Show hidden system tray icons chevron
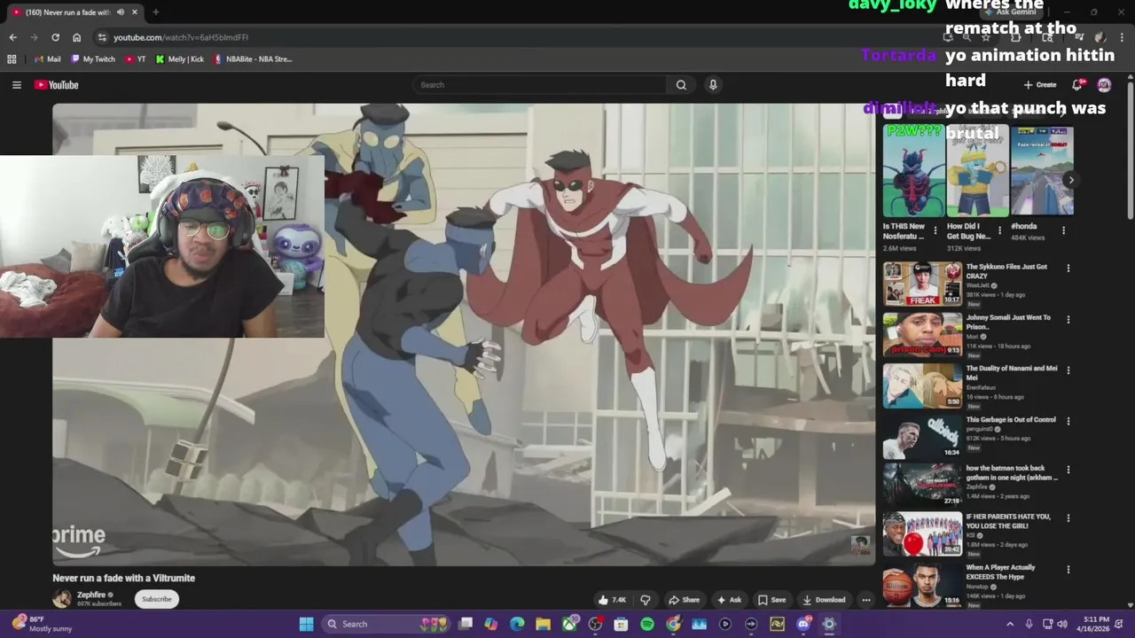This screenshot has height=638, width=1135. (x=1009, y=624)
